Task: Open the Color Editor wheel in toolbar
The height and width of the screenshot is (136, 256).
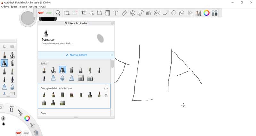Action: pos(206,13)
